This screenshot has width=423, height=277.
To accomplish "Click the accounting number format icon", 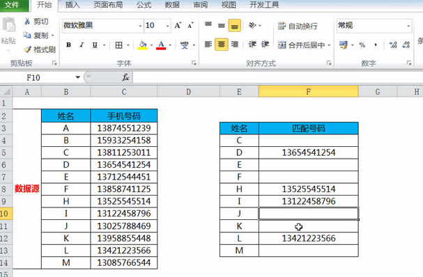I will click(344, 45).
